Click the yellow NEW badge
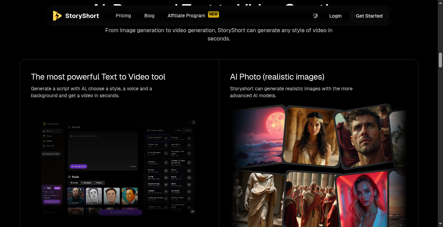The width and height of the screenshot is (443, 227). click(x=214, y=14)
